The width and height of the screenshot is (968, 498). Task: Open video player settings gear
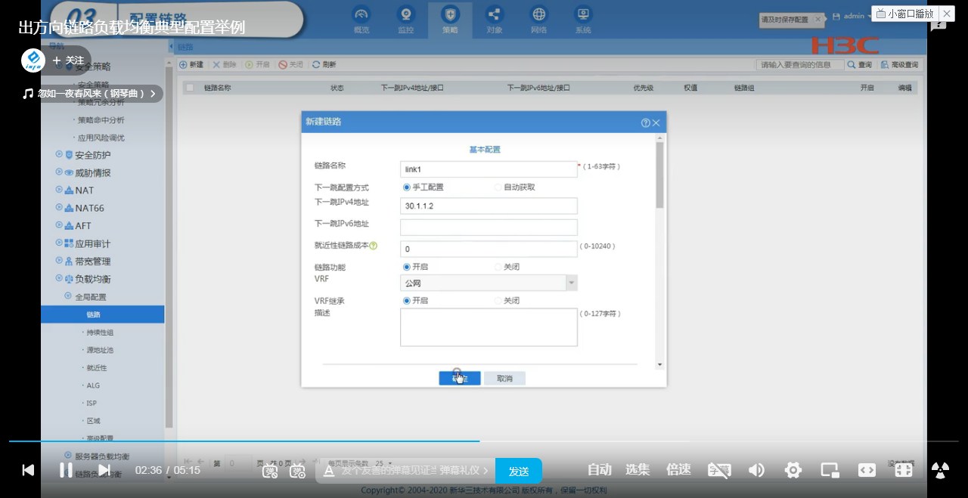point(793,470)
